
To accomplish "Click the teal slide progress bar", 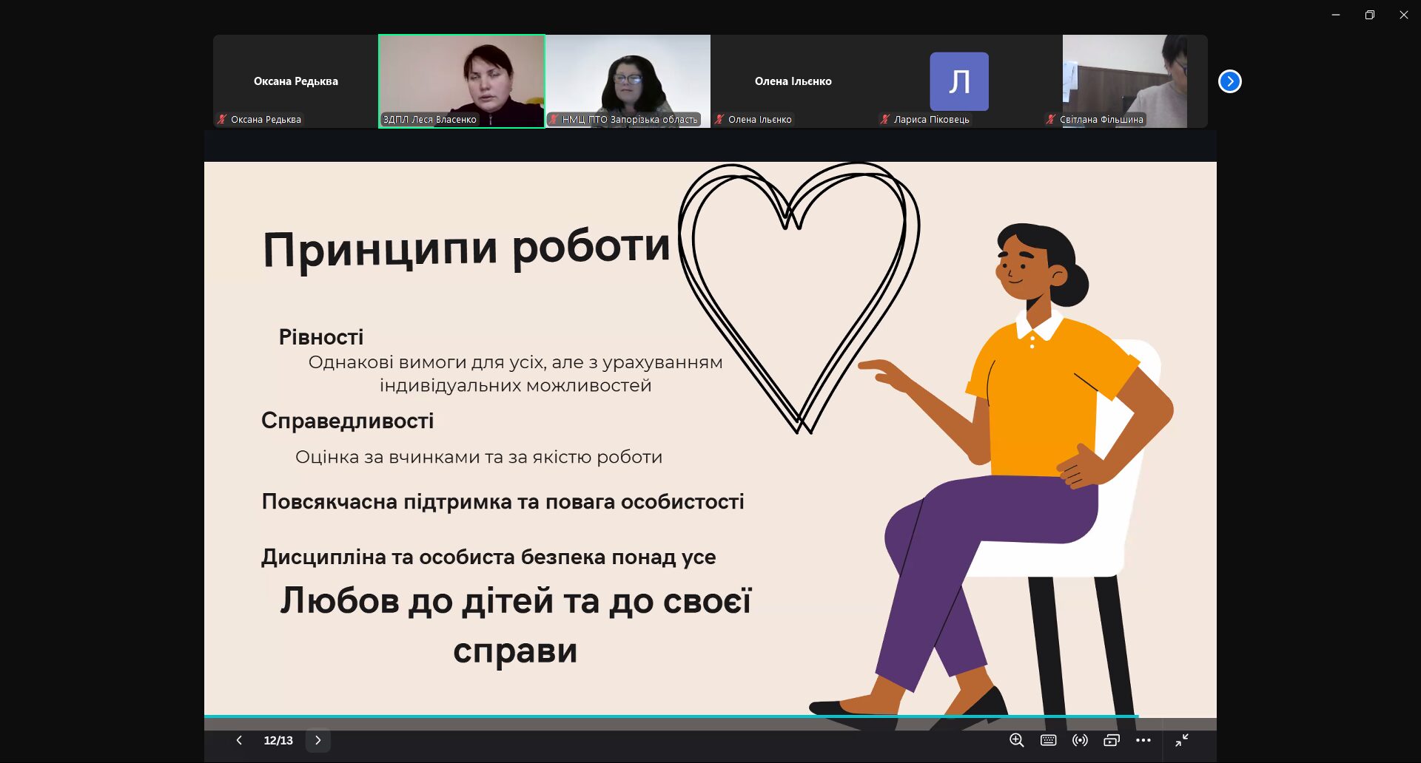I will tap(671, 716).
